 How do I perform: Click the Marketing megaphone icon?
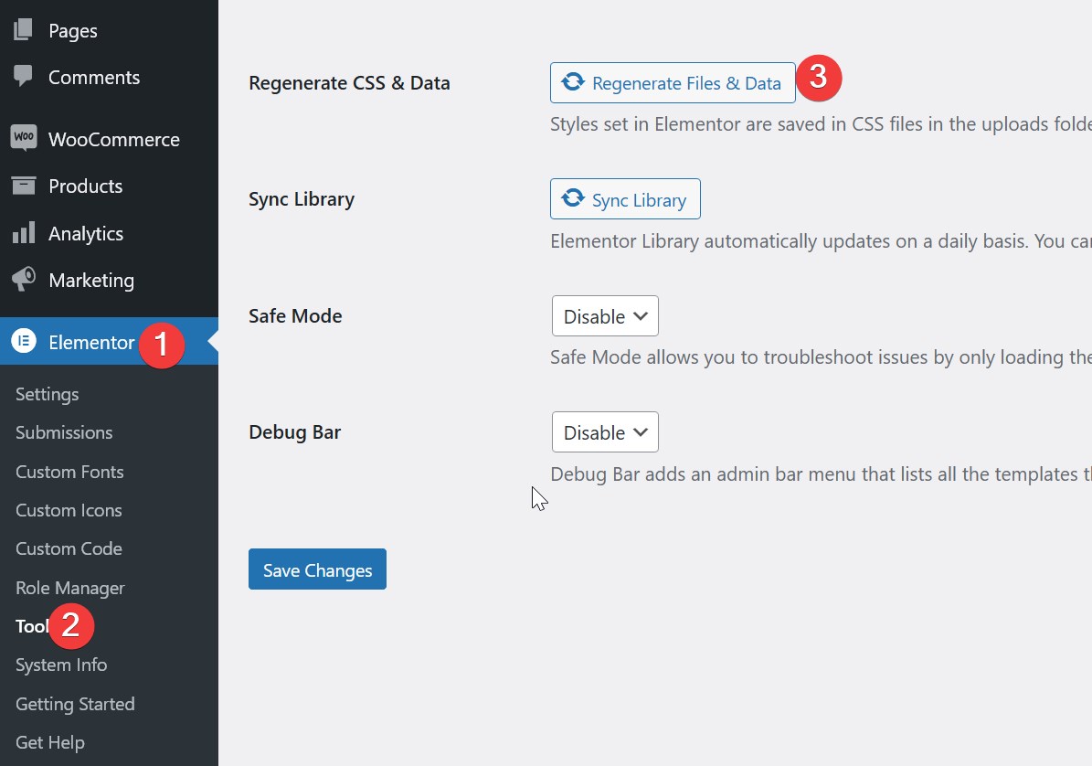[23, 280]
